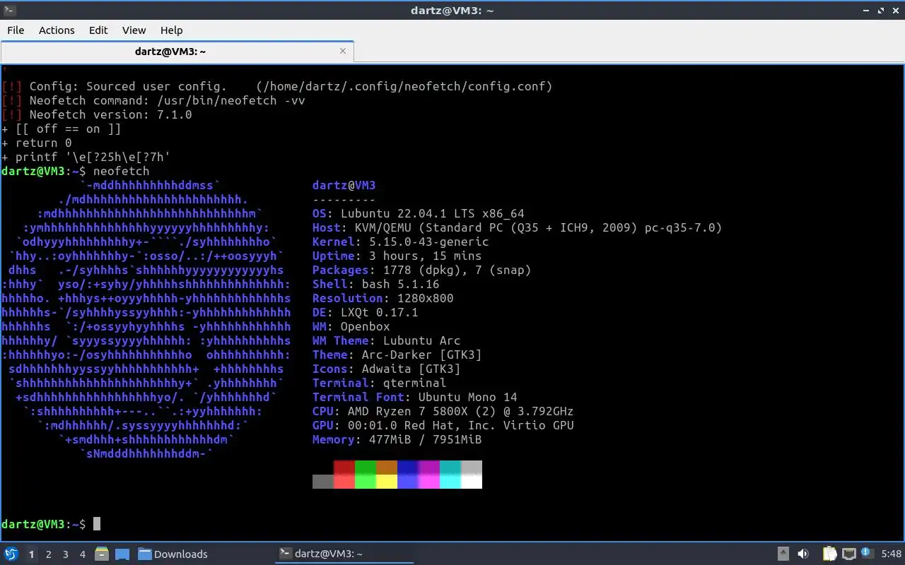
Task: Click the 'Host: KVM/QEMU' line
Action: tap(518, 227)
